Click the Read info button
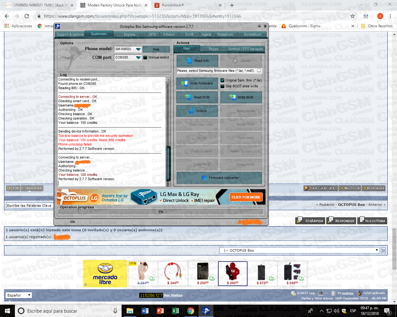Viewport: 397px width, 317px height. [197, 61]
